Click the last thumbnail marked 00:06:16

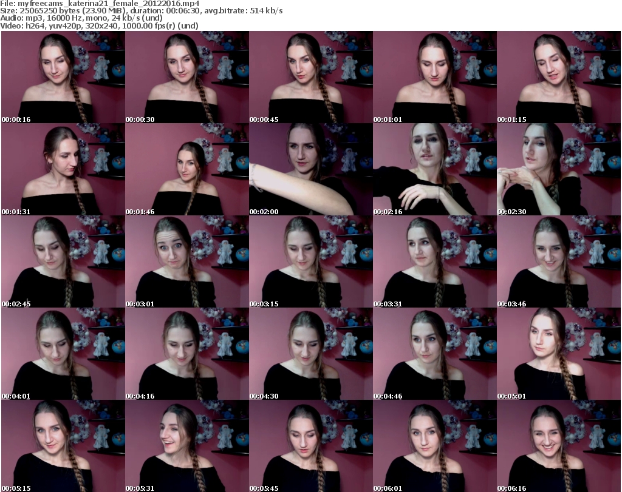pos(558,446)
